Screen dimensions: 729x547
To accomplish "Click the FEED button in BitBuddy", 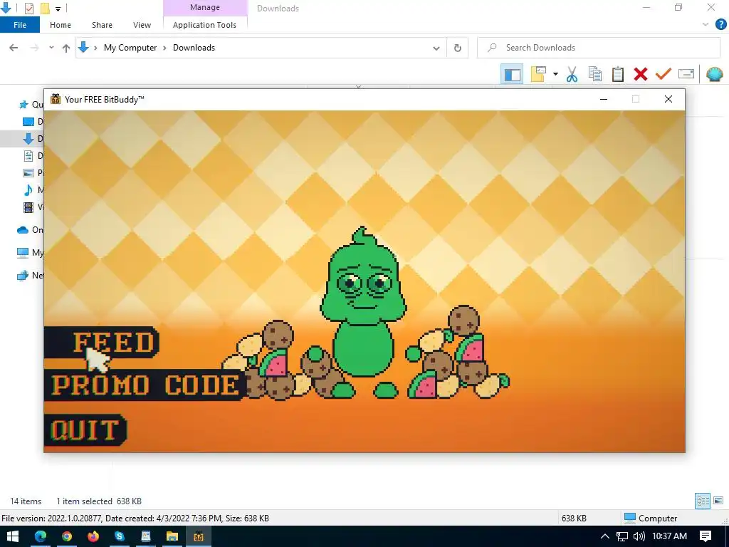I will [101, 343].
